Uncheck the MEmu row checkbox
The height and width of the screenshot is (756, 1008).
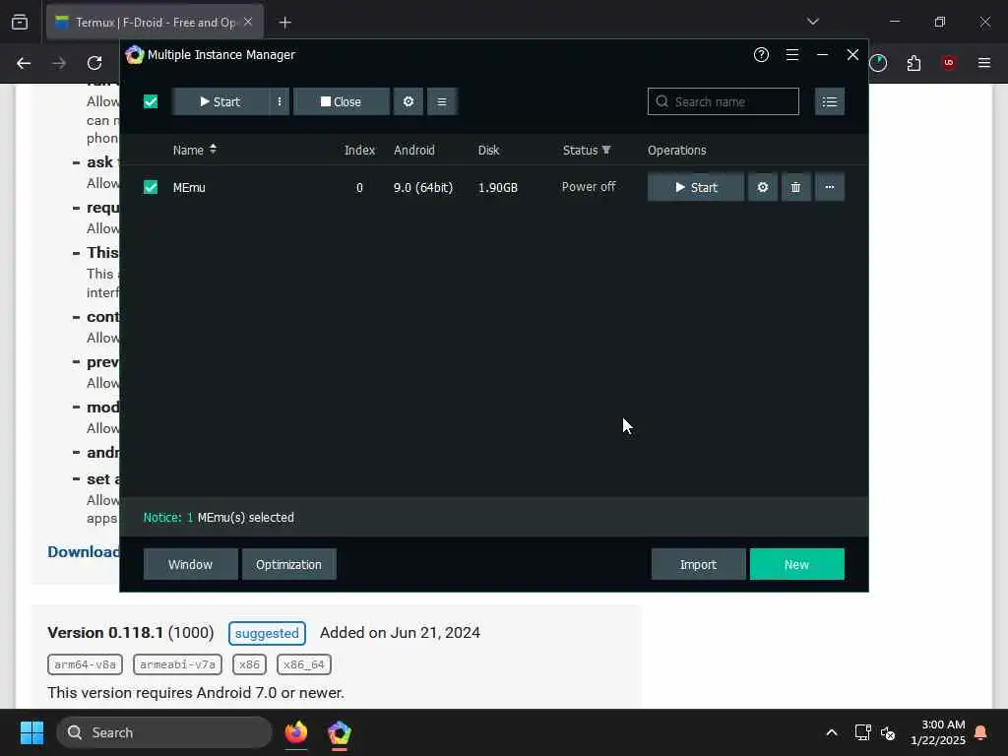(x=151, y=187)
